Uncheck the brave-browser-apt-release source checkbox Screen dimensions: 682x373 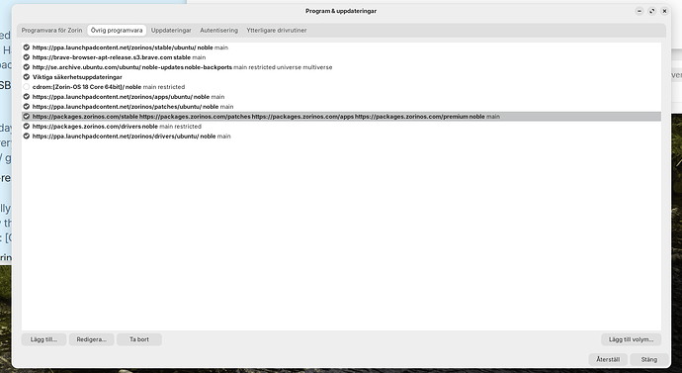click(x=27, y=57)
